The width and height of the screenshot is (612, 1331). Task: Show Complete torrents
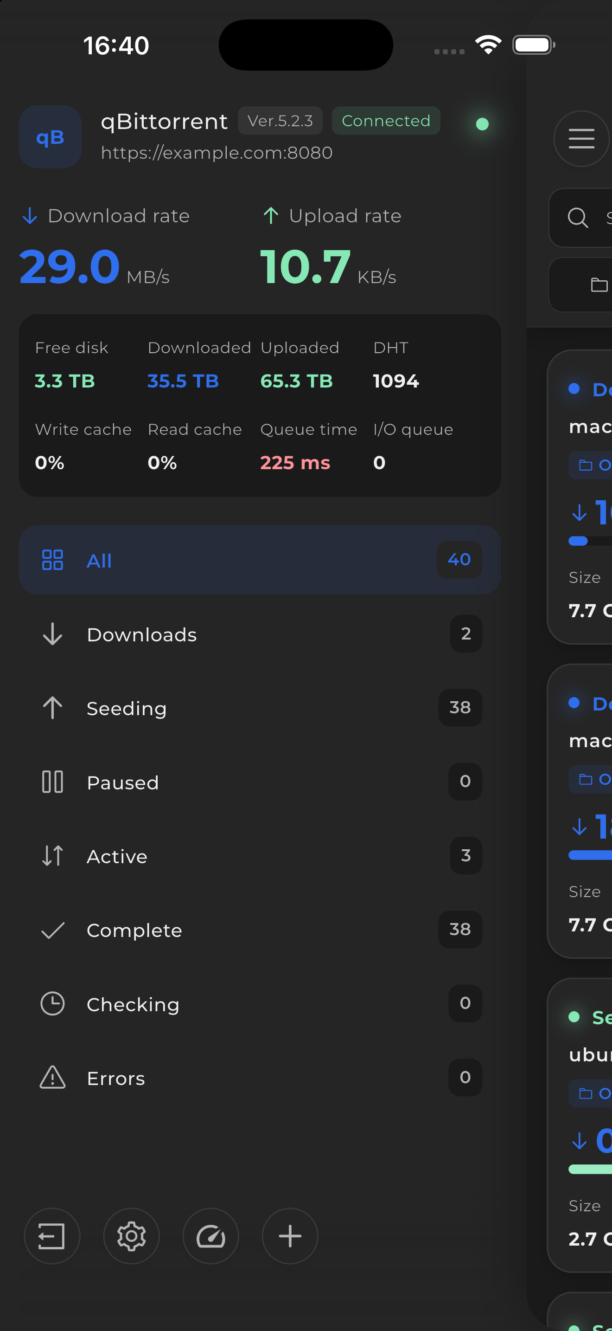pos(260,930)
